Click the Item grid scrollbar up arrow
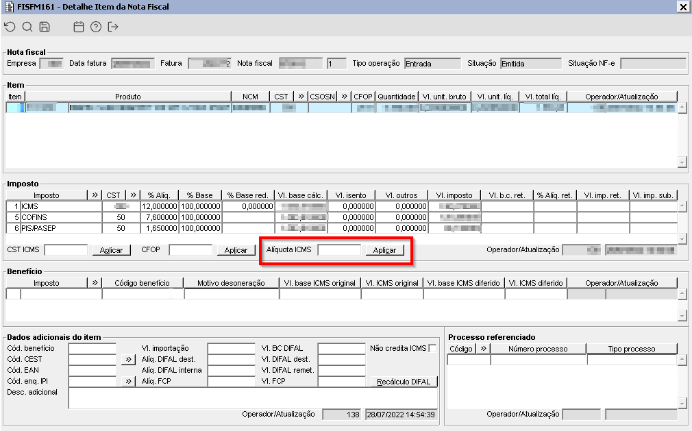This screenshot has height=431, width=692. (682, 107)
